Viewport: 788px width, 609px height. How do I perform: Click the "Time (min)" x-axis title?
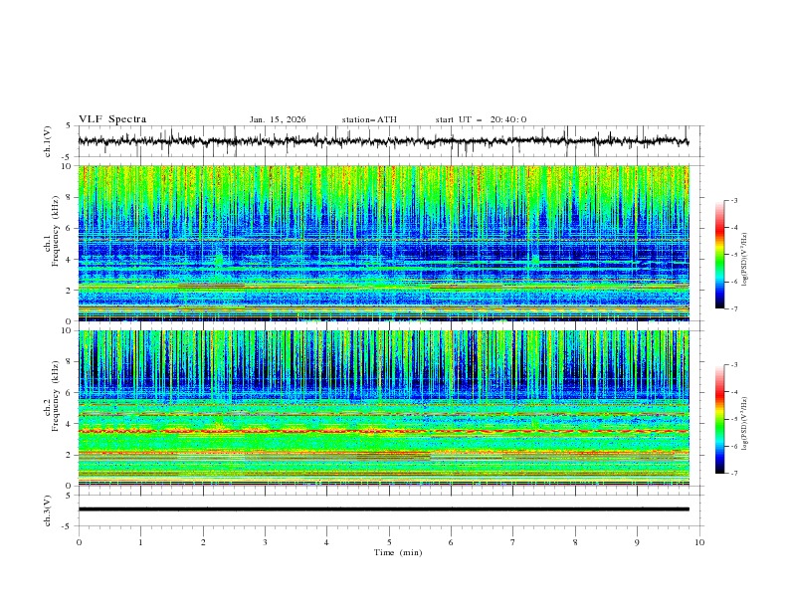(398, 552)
